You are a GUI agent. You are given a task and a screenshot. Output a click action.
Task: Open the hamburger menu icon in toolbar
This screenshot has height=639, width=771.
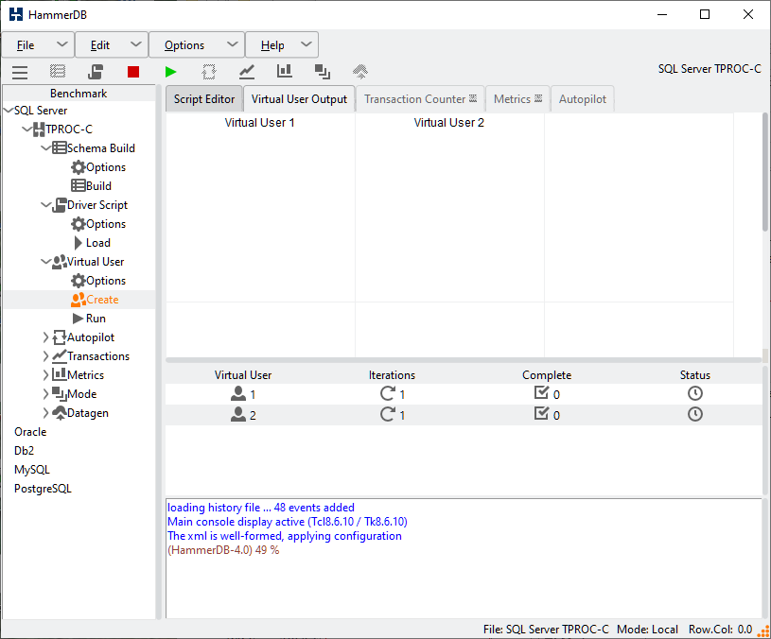[x=20, y=72]
